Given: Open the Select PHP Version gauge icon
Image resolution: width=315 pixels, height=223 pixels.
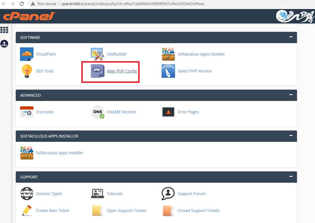Looking at the screenshot, I should point(168,71).
